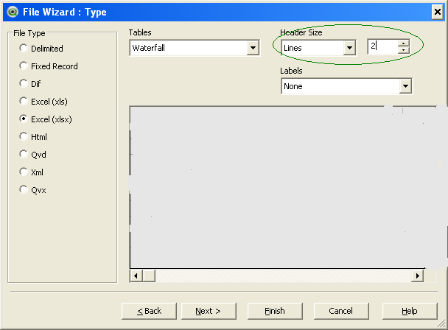This screenshot has width=448, height=330.
Task: Click the horizontal scrollbar thumb
Action: 149,275
